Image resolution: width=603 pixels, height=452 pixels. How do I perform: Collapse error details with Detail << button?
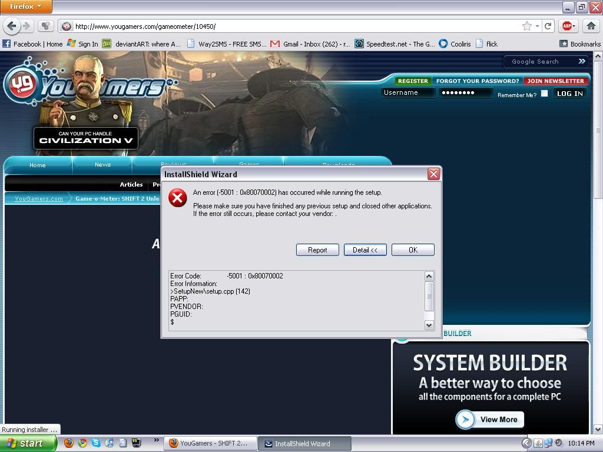(x=365, y=250)
